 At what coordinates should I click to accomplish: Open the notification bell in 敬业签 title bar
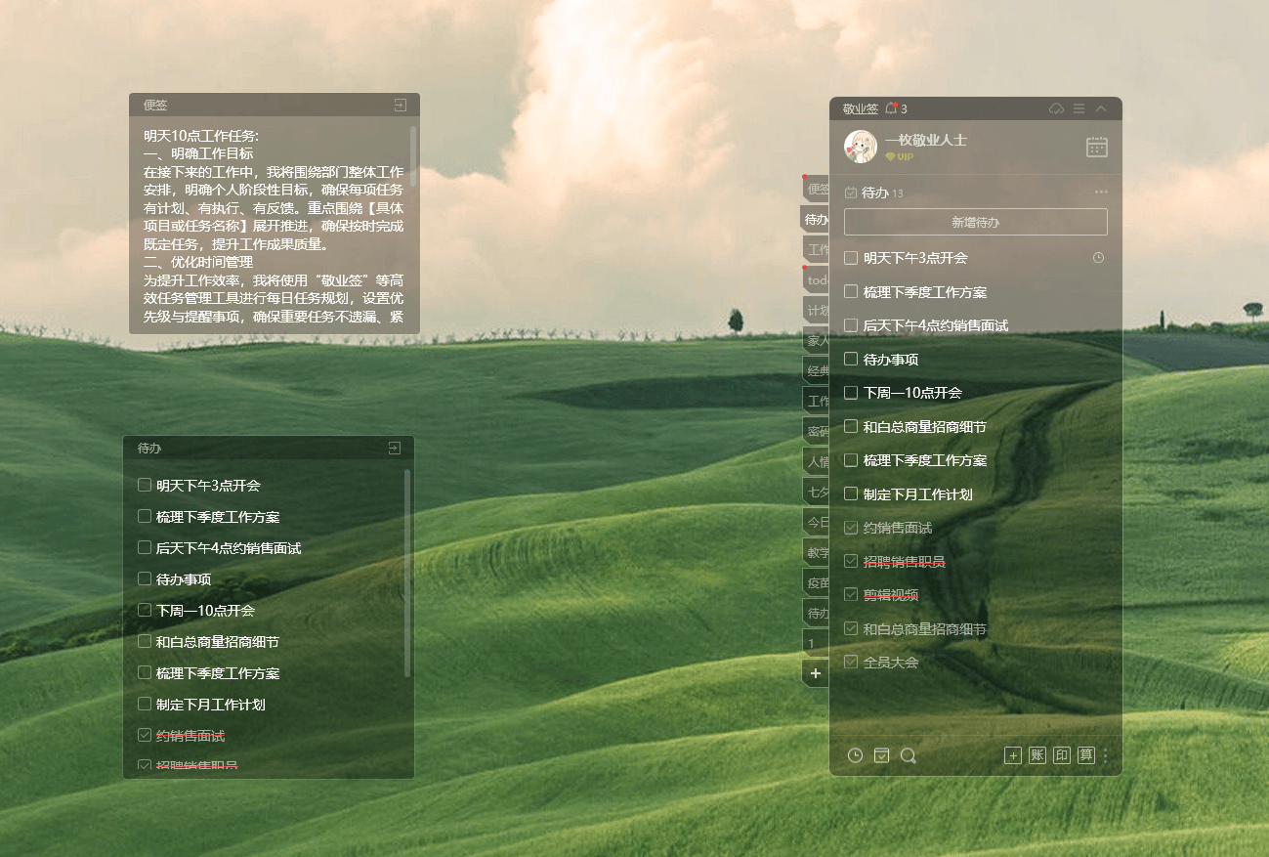892,108
